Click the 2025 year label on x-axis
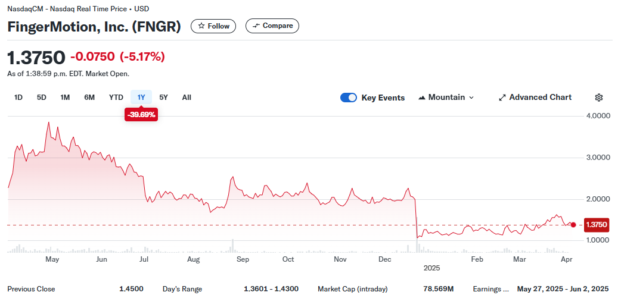This screenshot has height=295, width=621. 431,268
